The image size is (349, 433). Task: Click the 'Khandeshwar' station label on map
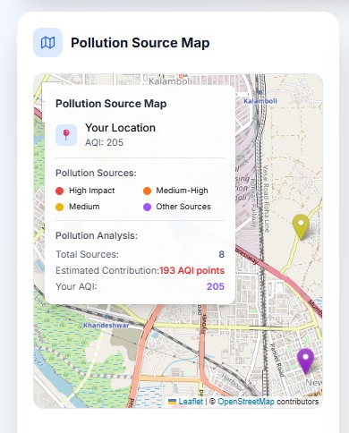pos(106,325)
